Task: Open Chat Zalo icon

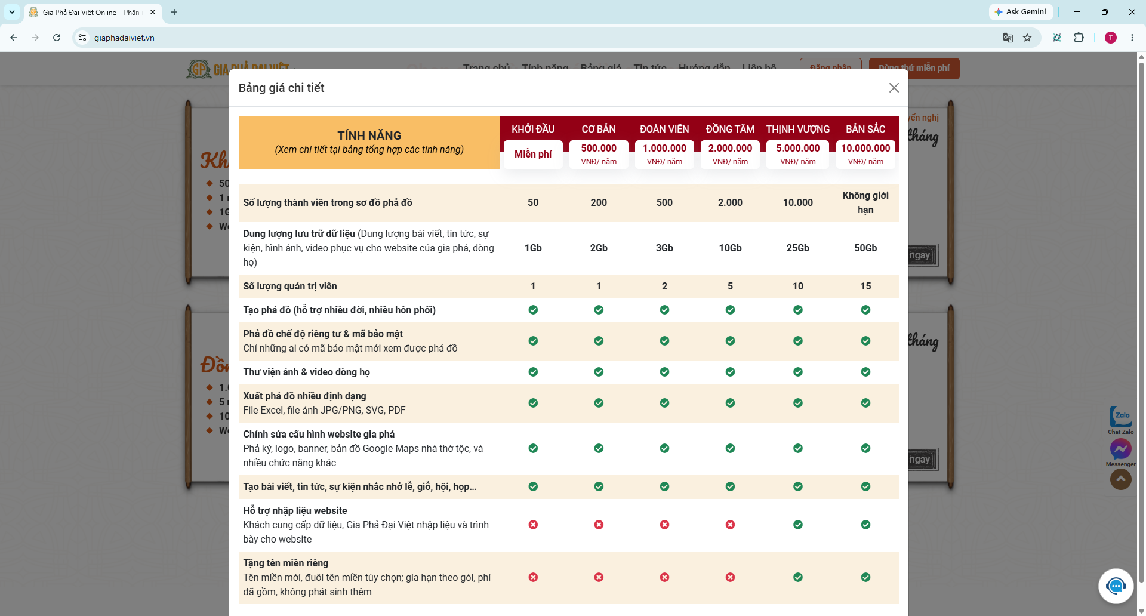Action: coord(1121,420)
